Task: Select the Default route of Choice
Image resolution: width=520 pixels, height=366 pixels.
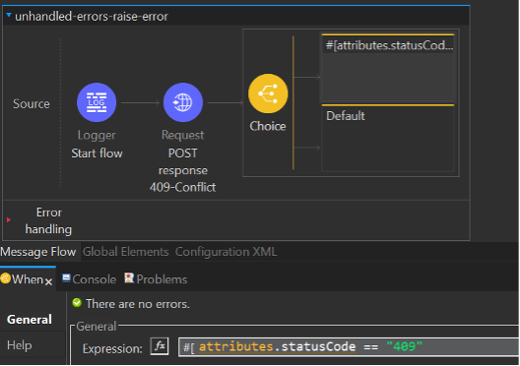Action: click(x=388, y=138)
